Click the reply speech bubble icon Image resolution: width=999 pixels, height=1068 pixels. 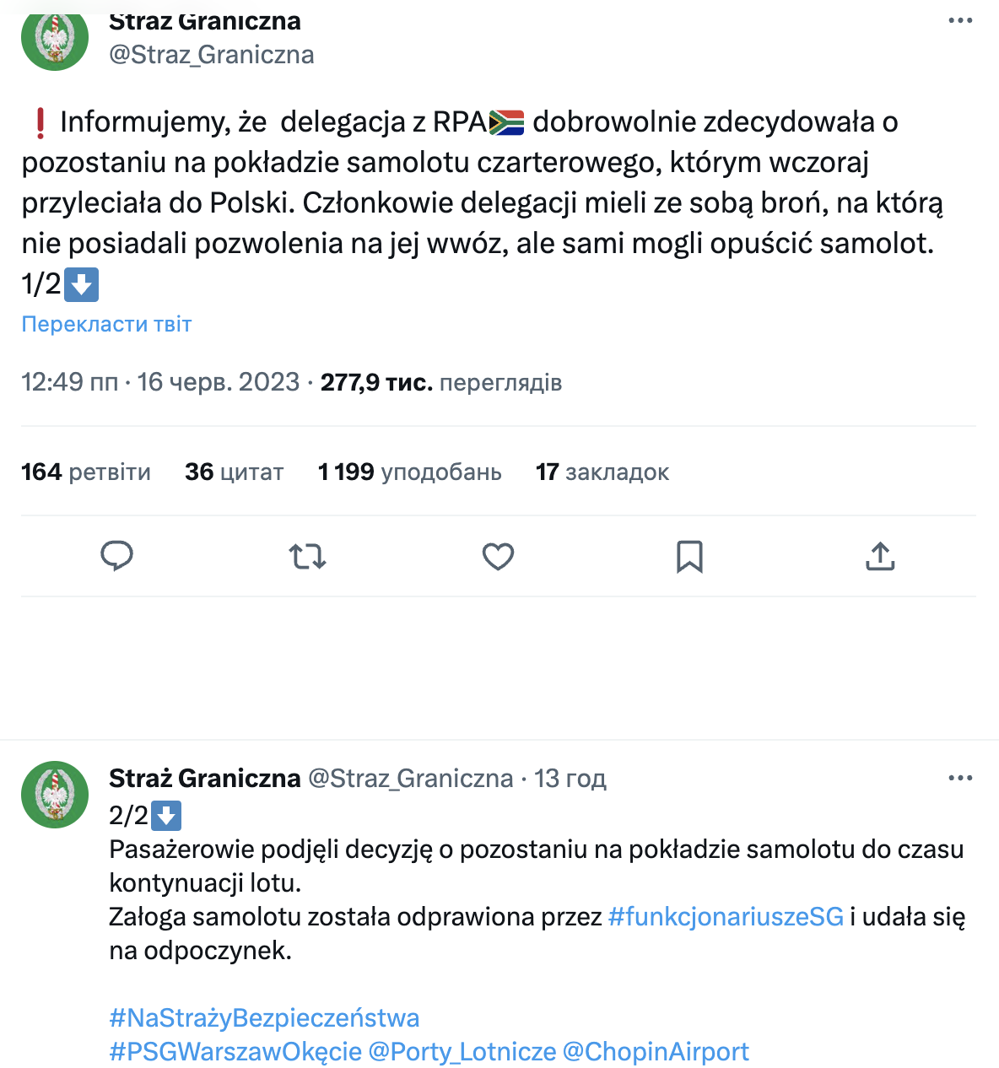pyautogui.click(x=116, y=557)
